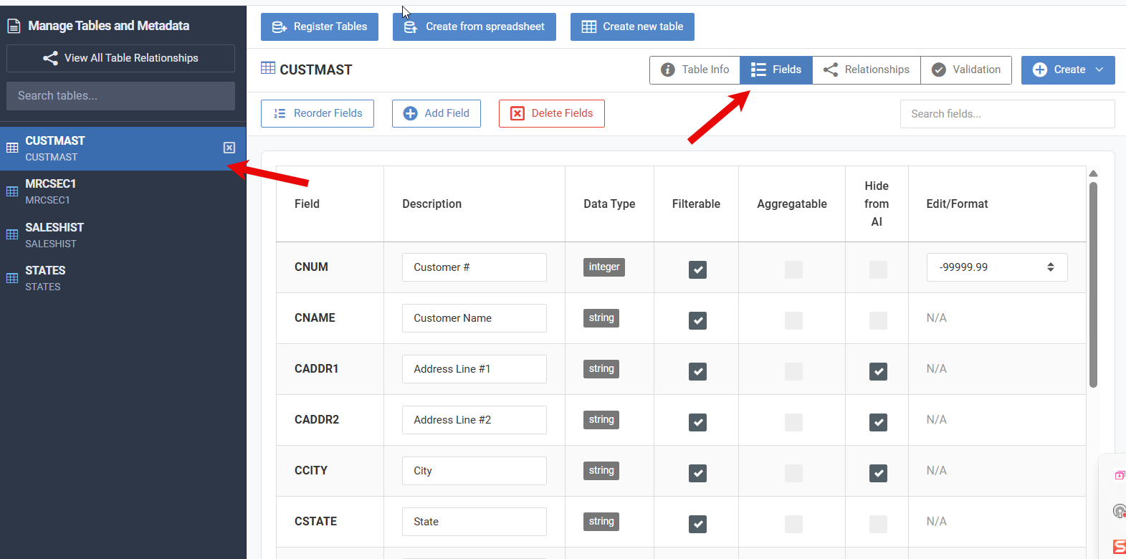Click the MRCSEC1 table grid icon
Image resolution: width=1126 pixels, height=559 pixels.
pos(12,191)
